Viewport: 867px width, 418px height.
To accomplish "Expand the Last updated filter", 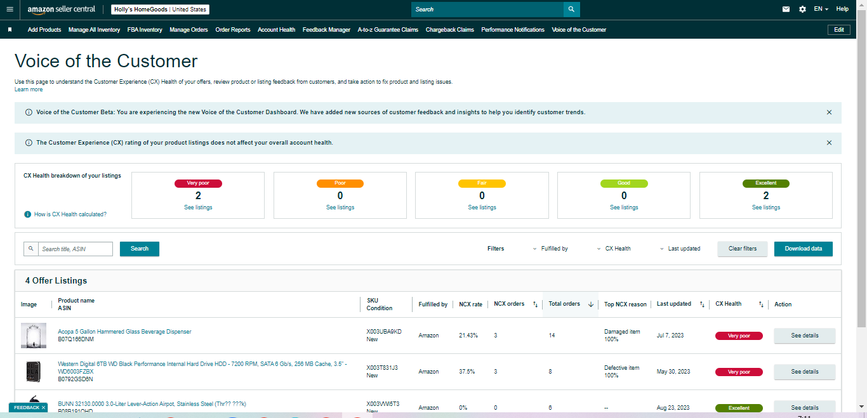I will point(680,249).
